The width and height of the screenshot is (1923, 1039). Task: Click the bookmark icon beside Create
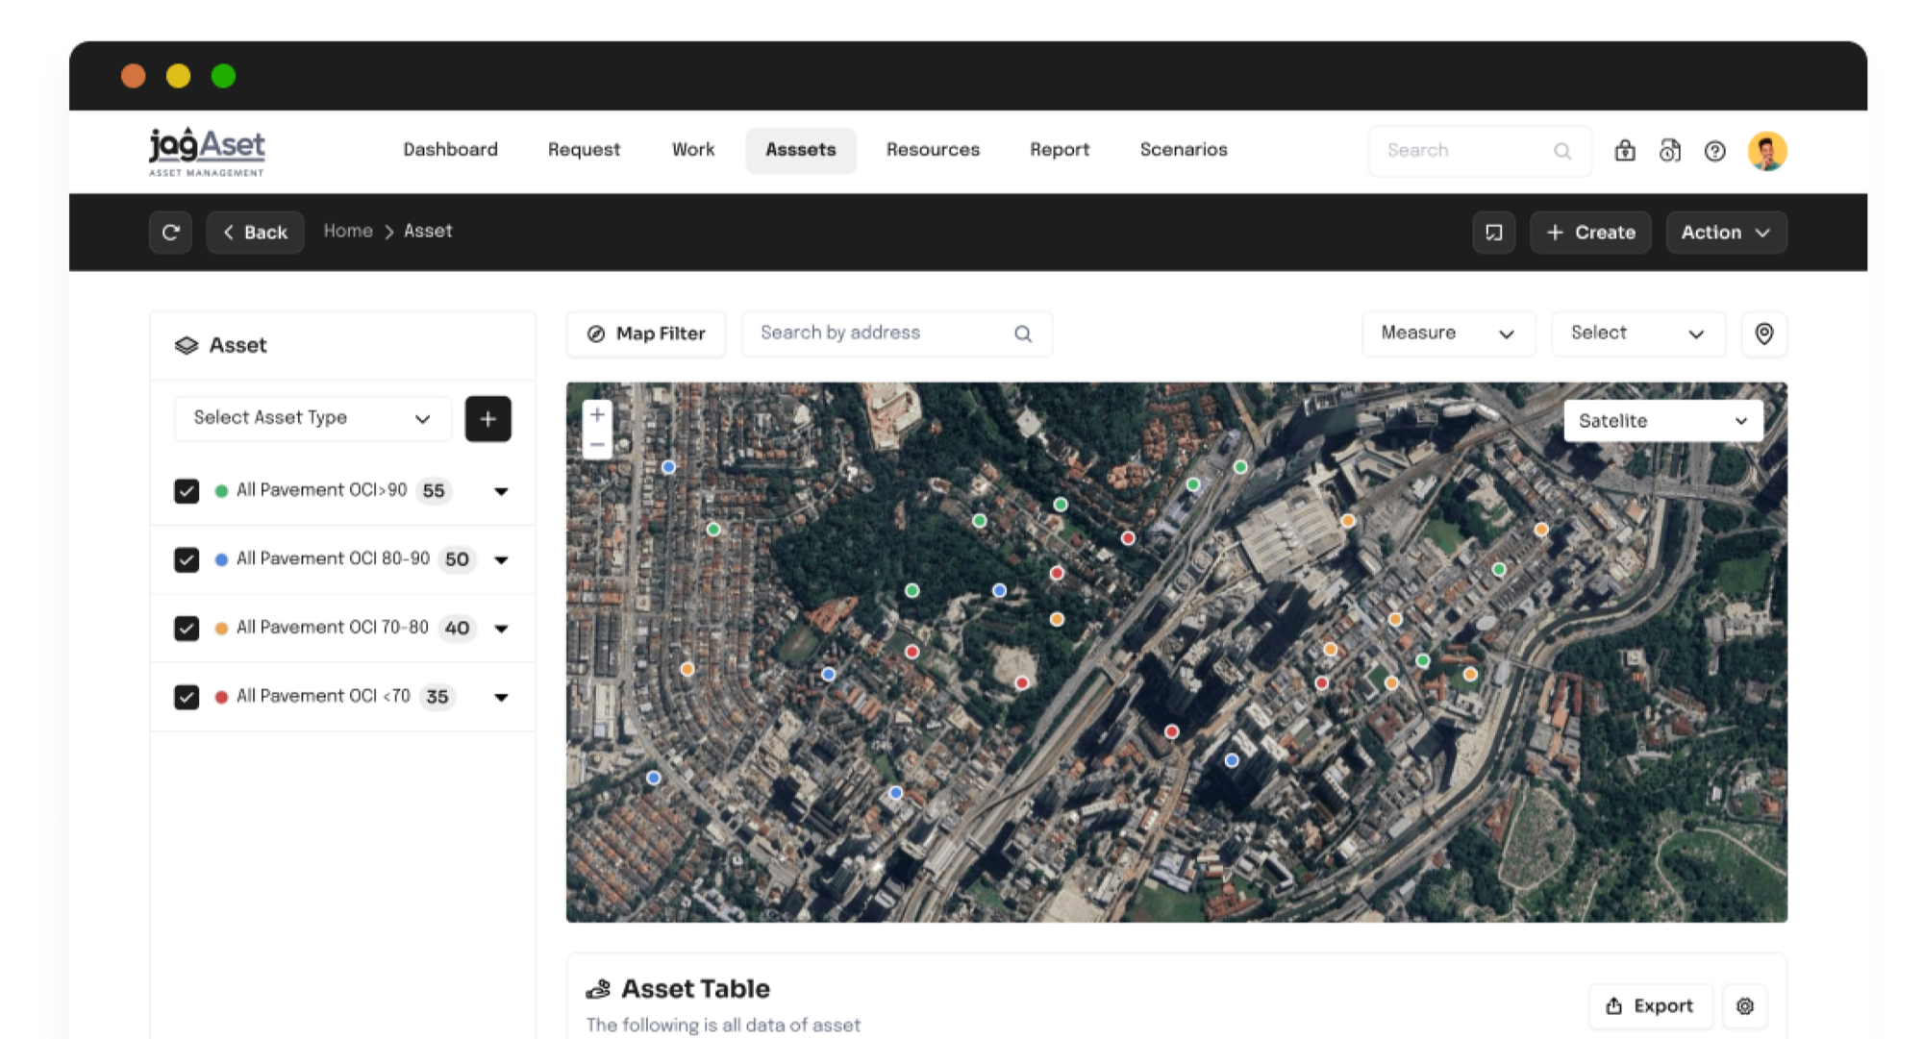tap(1493, 233)
